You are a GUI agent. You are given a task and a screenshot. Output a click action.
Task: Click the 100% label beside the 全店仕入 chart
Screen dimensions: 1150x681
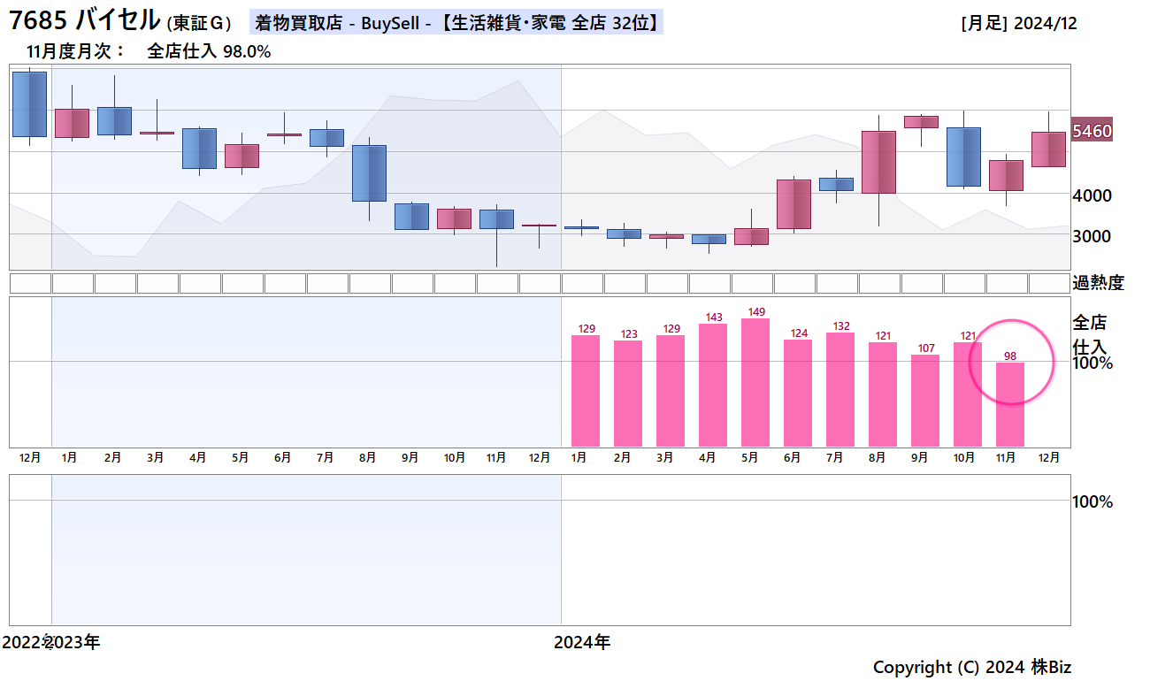coord(1092,363)
